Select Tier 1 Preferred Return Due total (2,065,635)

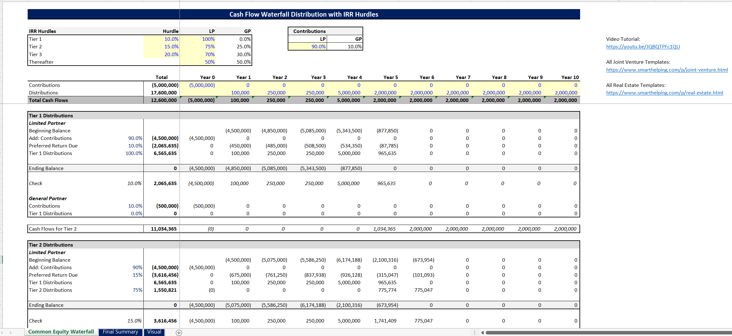(x=161, y=146)
